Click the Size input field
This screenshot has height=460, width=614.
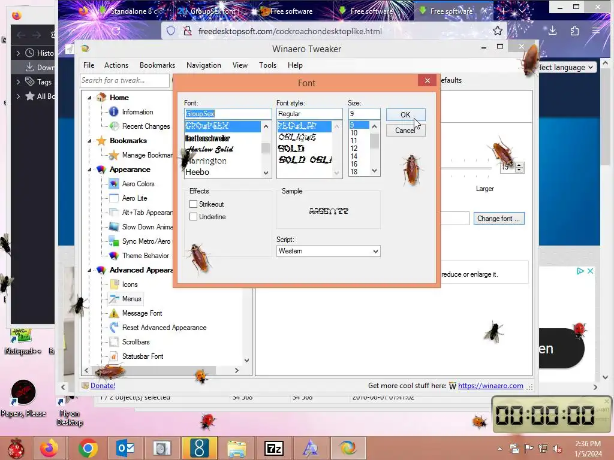click(x=364, y=114)
